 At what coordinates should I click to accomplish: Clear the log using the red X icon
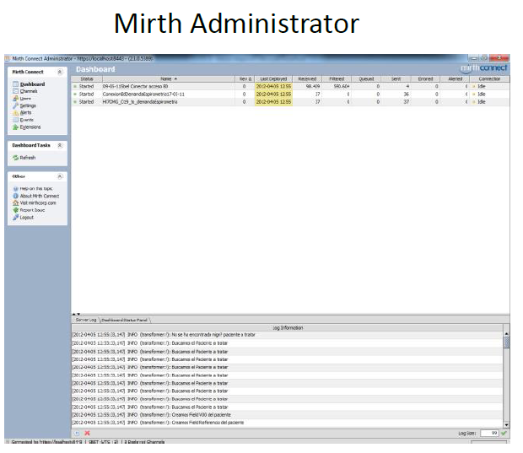coord(87,433)
